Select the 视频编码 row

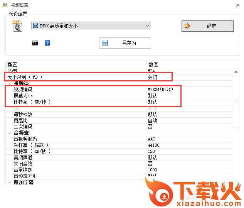click(x=23, y=90)
